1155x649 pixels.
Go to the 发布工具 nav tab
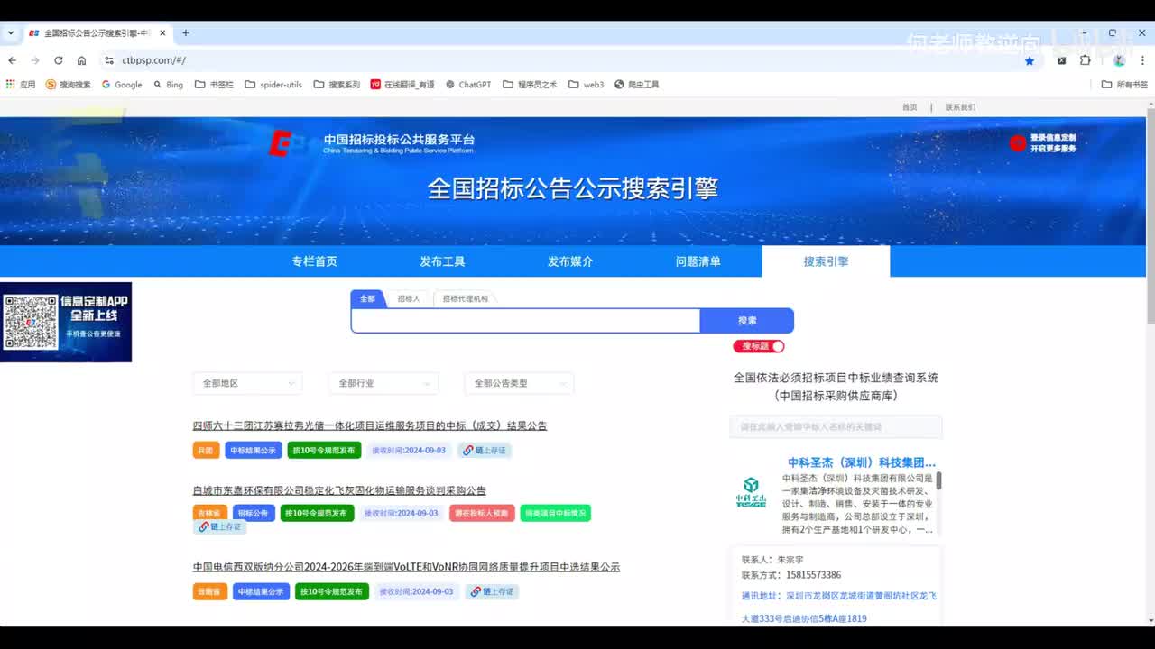[x=442, y=261]
